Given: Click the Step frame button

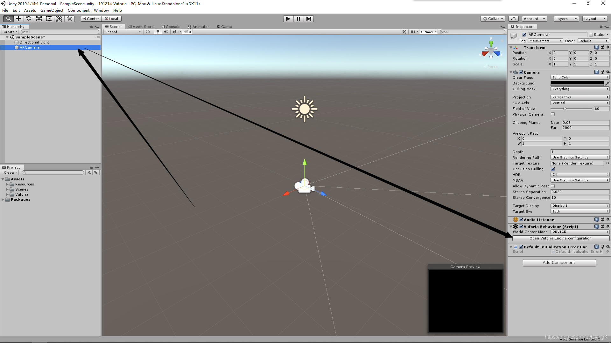Looking at the screenshot, I should pos(309,19).
